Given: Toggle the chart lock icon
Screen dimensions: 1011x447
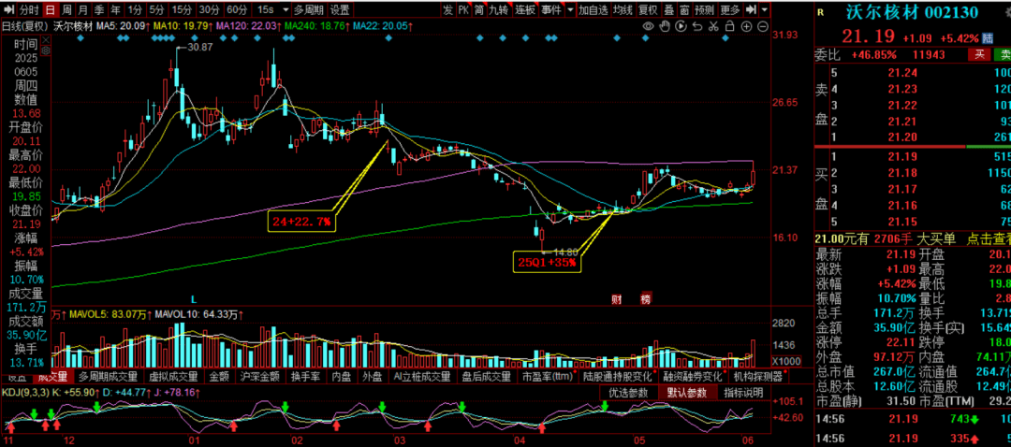Looking at the screenshot, I should tap(730, 26).
